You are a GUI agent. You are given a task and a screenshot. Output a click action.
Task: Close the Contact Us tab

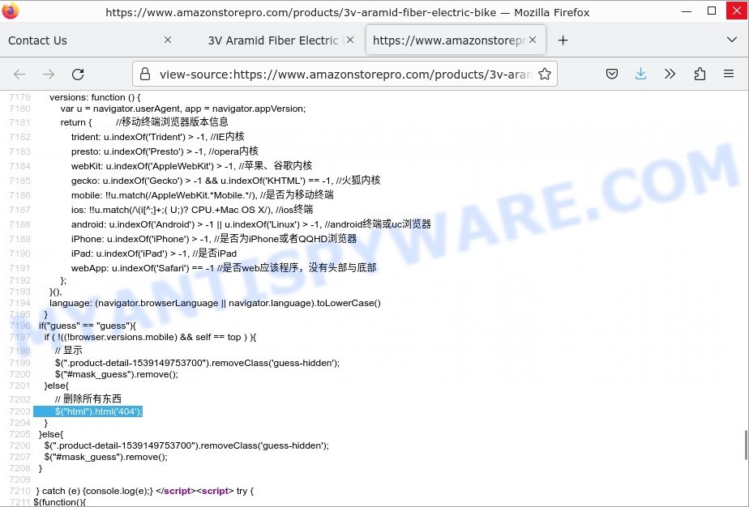(168, 40)
